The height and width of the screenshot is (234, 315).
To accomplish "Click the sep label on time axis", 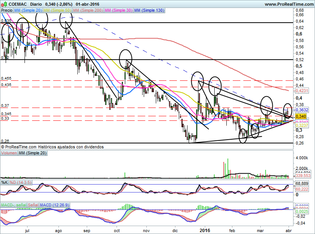I will coord(87,231).
